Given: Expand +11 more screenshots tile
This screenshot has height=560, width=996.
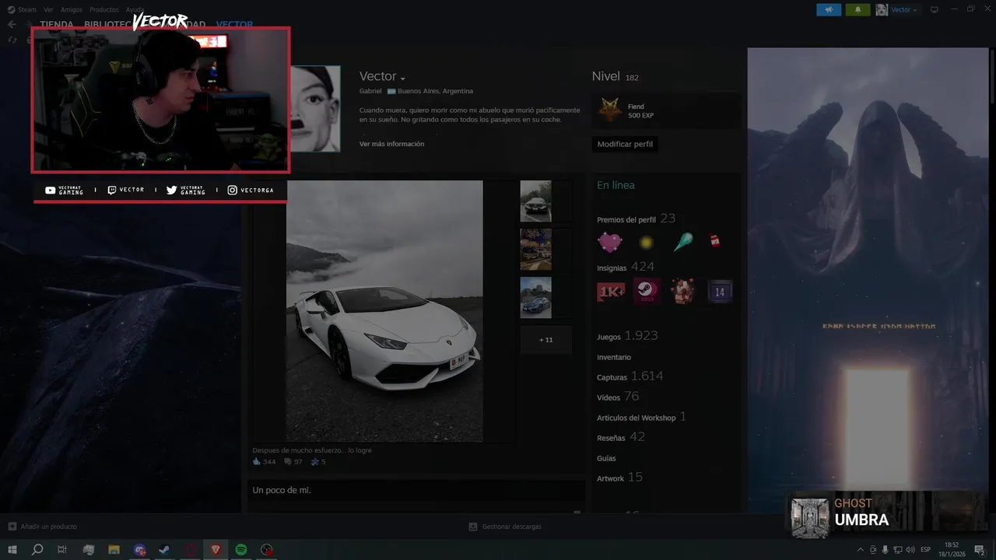Looking at the screenshot, I should pyautogui.click(x=546, y=340).
